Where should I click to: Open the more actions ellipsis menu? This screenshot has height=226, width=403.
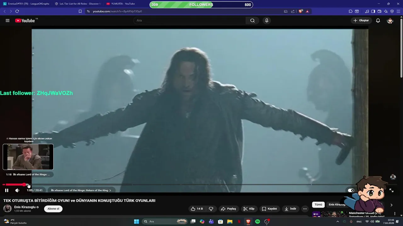coord(305,209)
